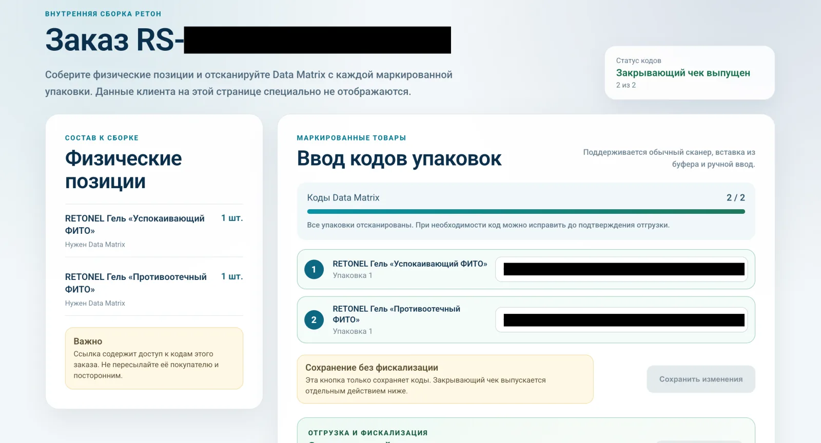821x443 pixels.
Task: Click Нужен Data Matrix under Противоотечный ФИТО
Action: (x=95, y=303)
